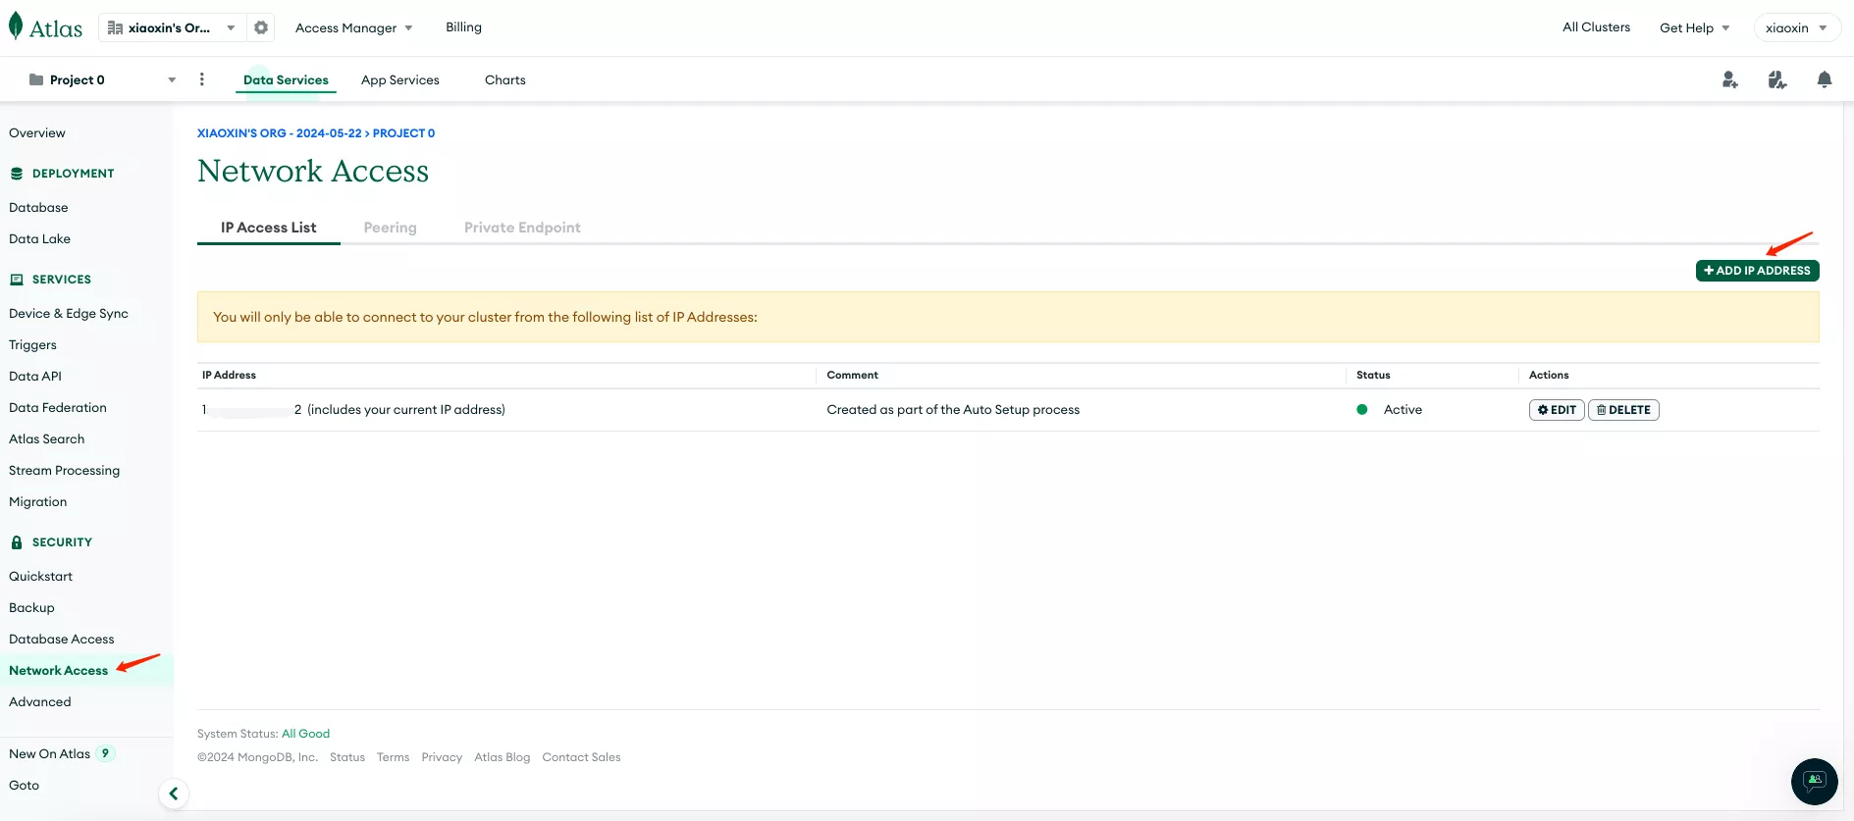This screenshot has height=821, width=1854.
Task: Open the footer Terms link
Action: click(x=394, y=757)
